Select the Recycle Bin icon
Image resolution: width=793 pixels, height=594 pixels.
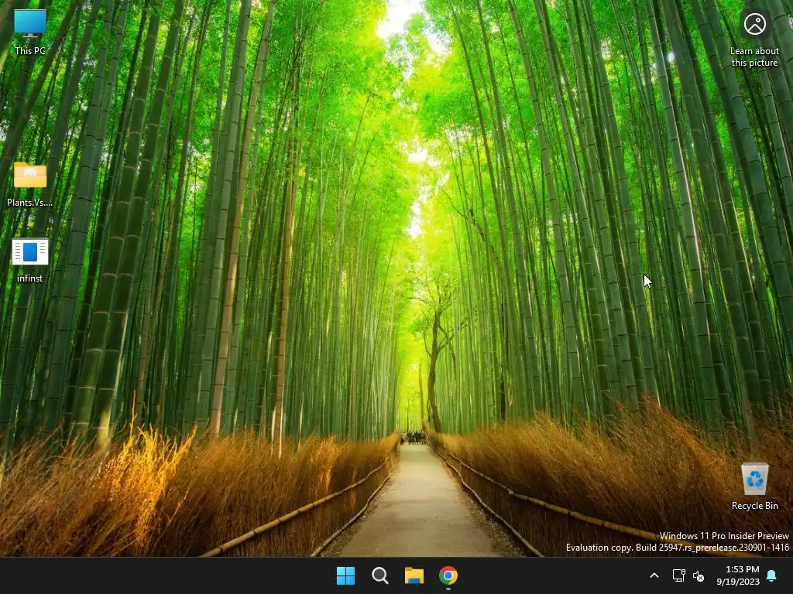pos(754,486)
